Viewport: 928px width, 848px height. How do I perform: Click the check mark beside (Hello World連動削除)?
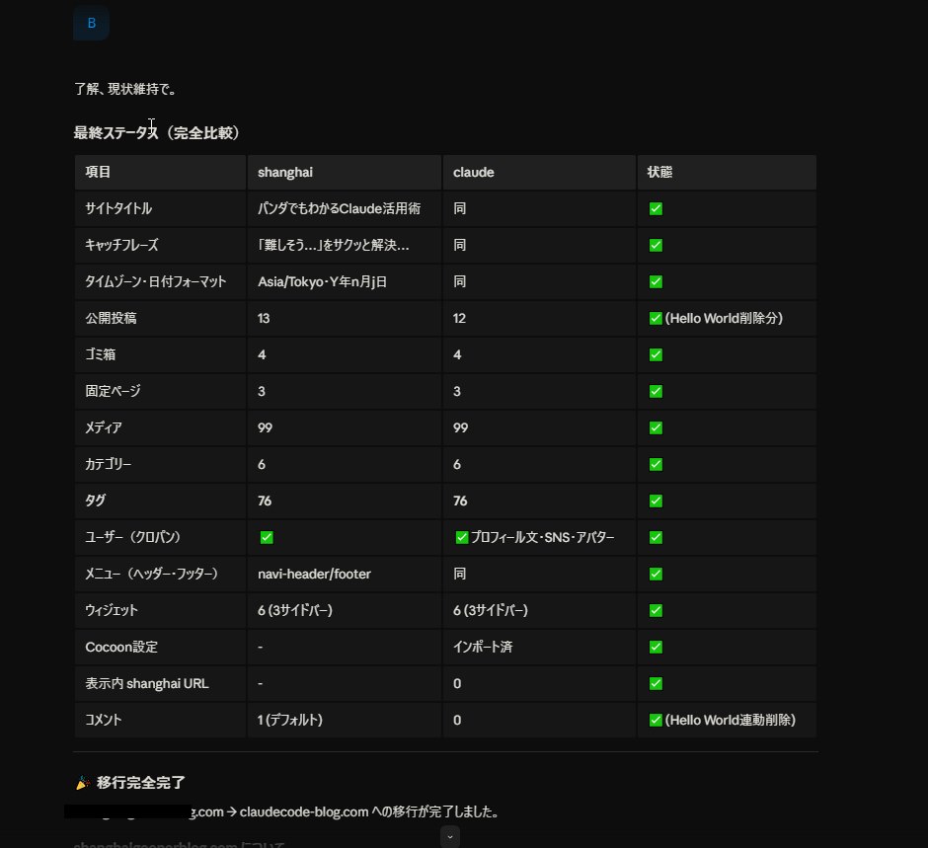656,721
